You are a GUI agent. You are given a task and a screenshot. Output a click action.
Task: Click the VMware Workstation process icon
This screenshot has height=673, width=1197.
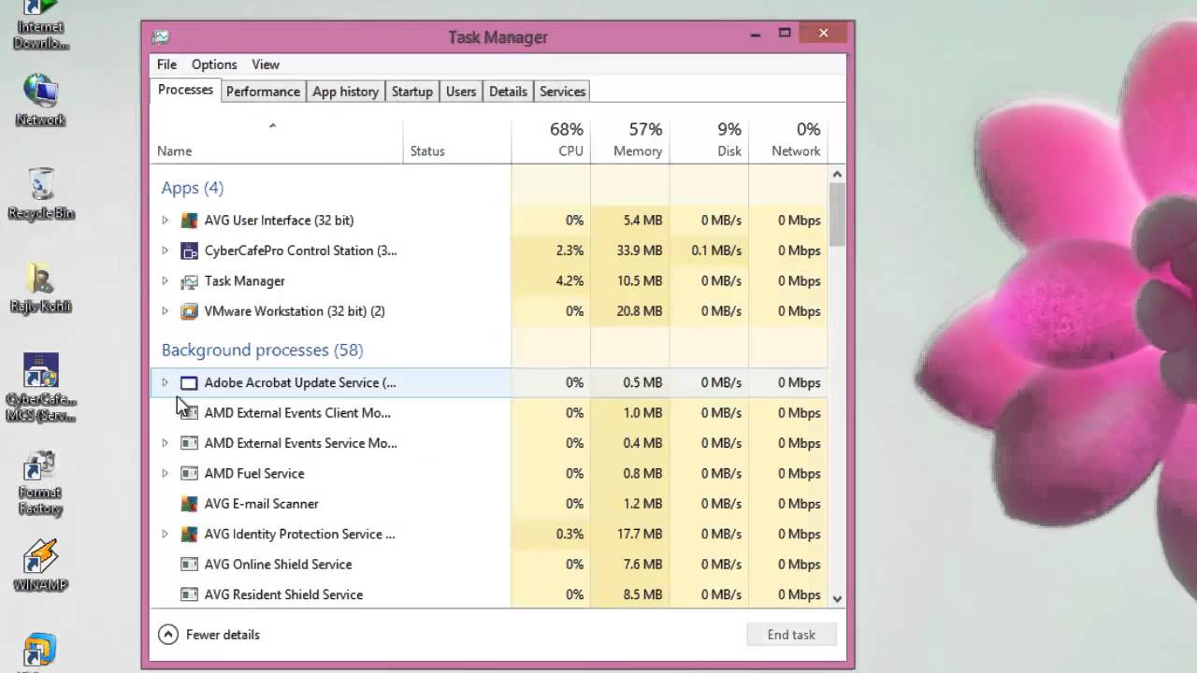pos(189,311)
